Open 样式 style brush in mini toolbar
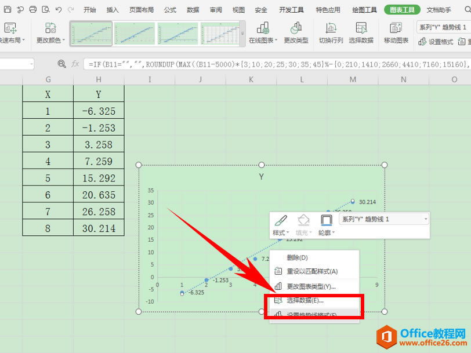The width and height of the screenshot is (471, 353). [281, 225]
